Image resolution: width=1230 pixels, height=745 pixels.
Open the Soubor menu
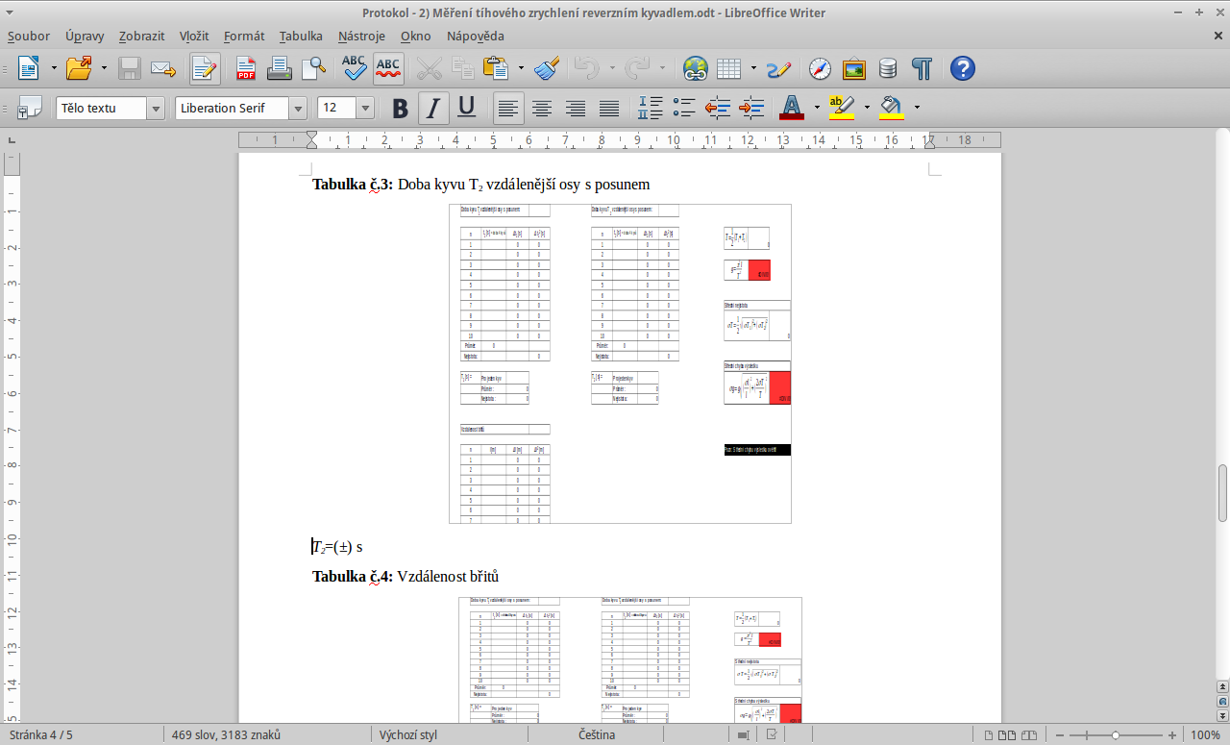coord(29,37)
